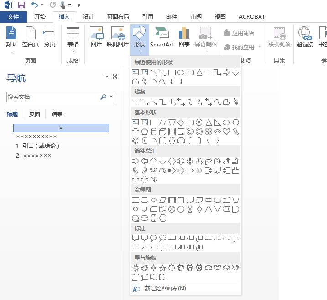Click the Undo arrow icon
The height and width of the screenshot is (300, 327).
tap(34, 5)
